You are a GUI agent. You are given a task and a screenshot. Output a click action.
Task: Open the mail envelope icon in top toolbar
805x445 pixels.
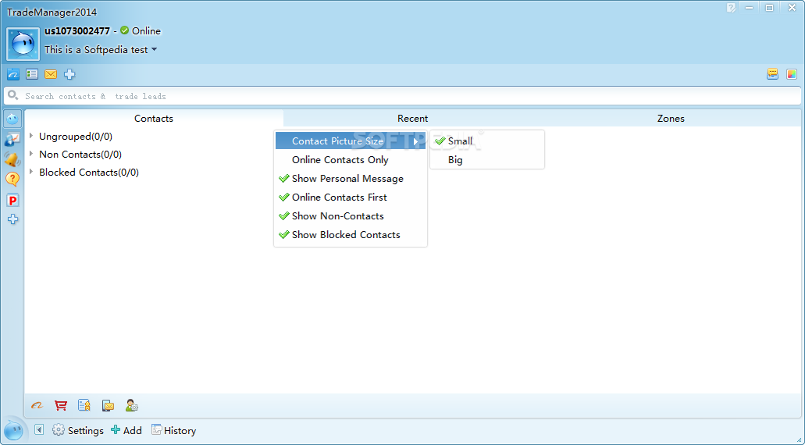pos(51,74)
